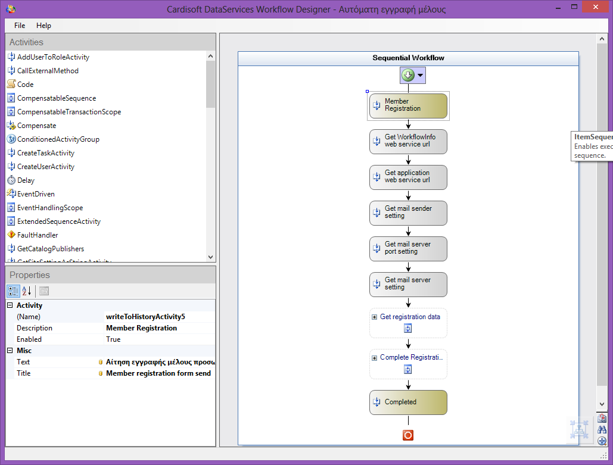The image size is (613, 465).
Task: Click the pan target icon at canvas corner
Action: [602, 441]
